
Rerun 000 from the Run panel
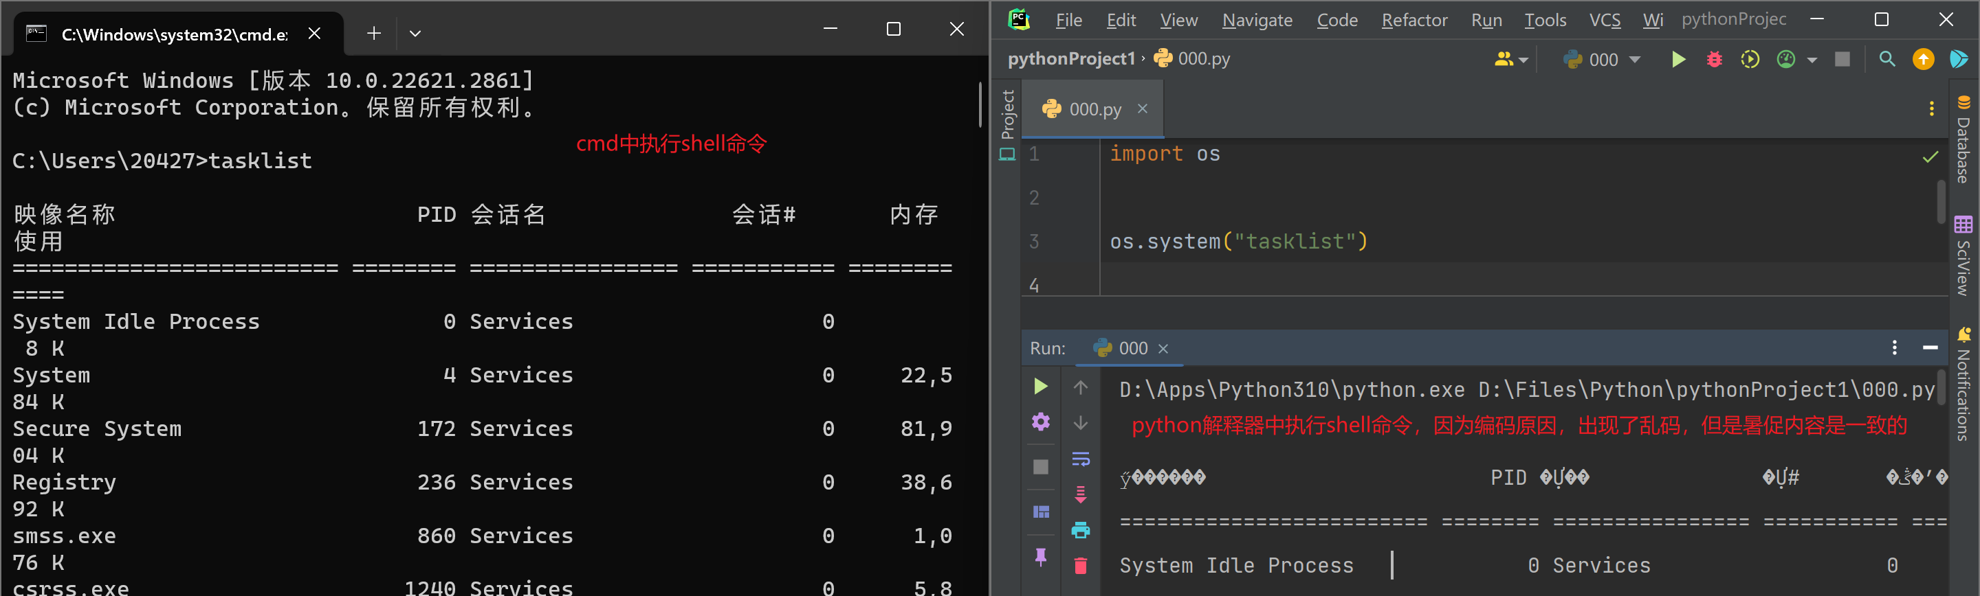click(1041, 387)
